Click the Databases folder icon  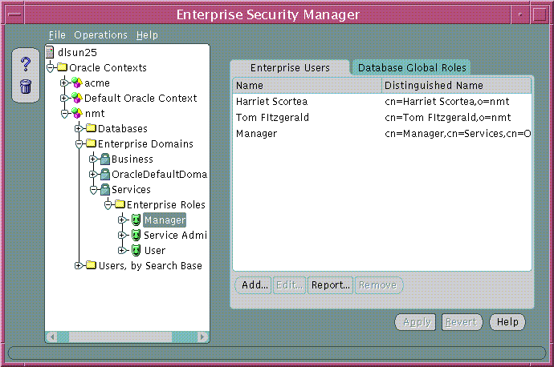92,129
